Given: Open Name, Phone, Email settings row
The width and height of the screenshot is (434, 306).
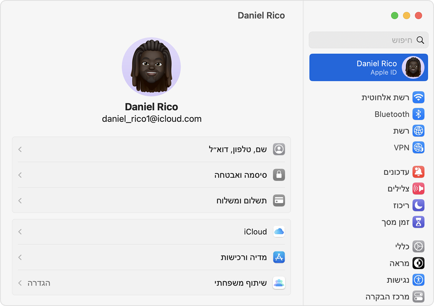Looking at the screenshot, I should [x=151, y=149].
